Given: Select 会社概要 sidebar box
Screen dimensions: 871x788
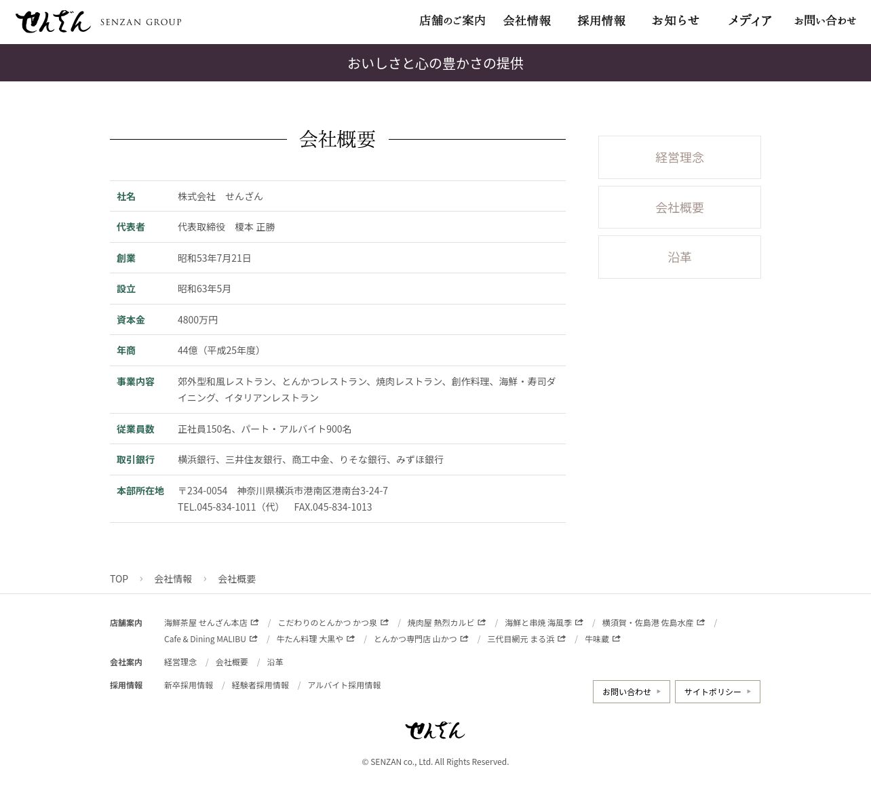Looking at the screenshot, I should tap(680, 208).
